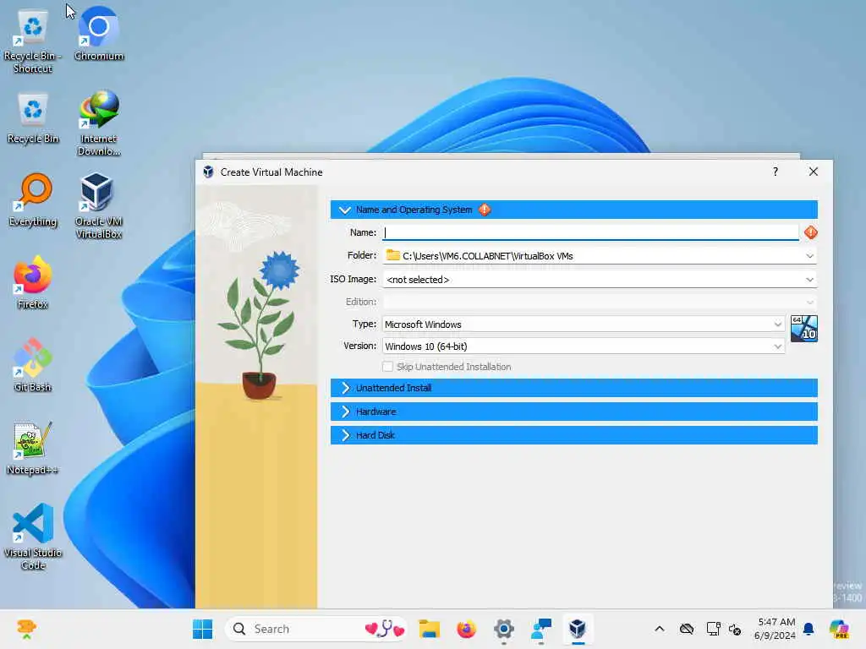Open the Recycle Bin - Shortcut desktop icon
This screenshot has height=649, width=866.
33,41
